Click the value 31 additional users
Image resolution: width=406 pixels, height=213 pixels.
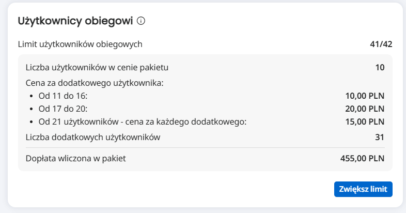tap(380, 138)
